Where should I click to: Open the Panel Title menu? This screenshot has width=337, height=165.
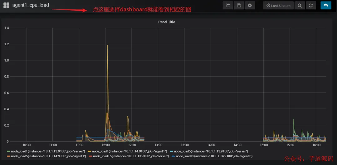point(167,22)
